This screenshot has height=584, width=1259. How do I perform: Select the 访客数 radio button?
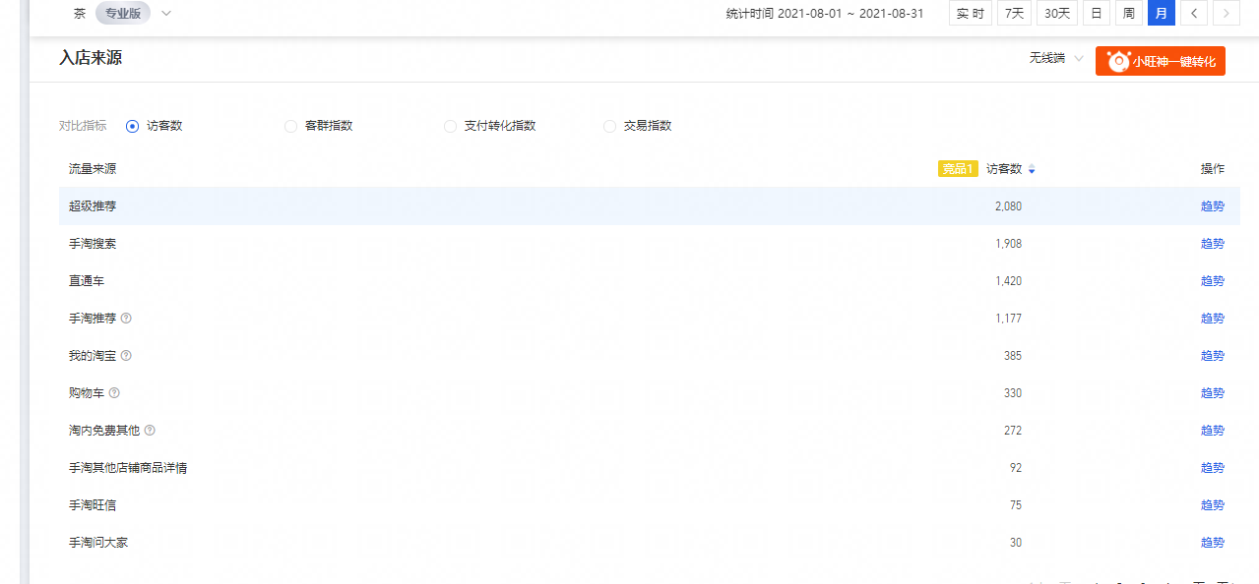tap(133, 126)
